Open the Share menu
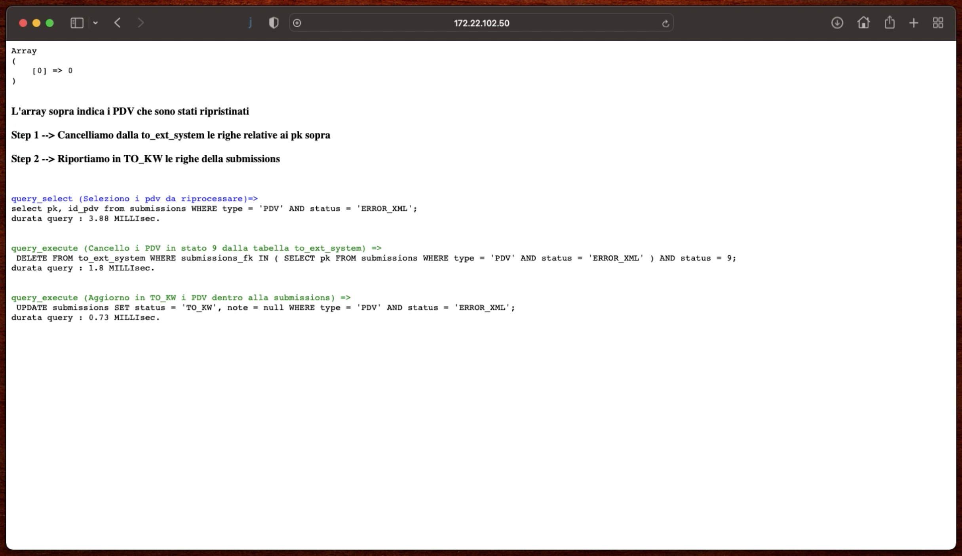This screenshot has height=556, width=962. 890,23
